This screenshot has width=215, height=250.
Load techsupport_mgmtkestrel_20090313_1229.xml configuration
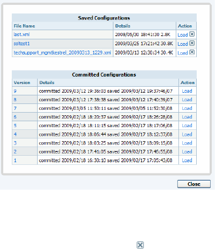click(x=183, y=53)
